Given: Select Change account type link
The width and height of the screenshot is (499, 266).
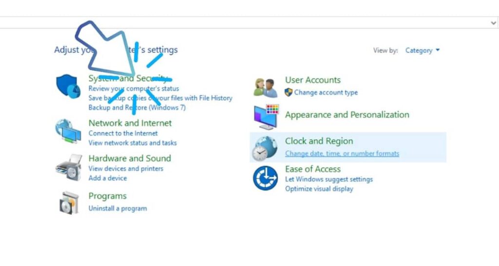Looking at the screenshot, I should (x=326, y=92).
